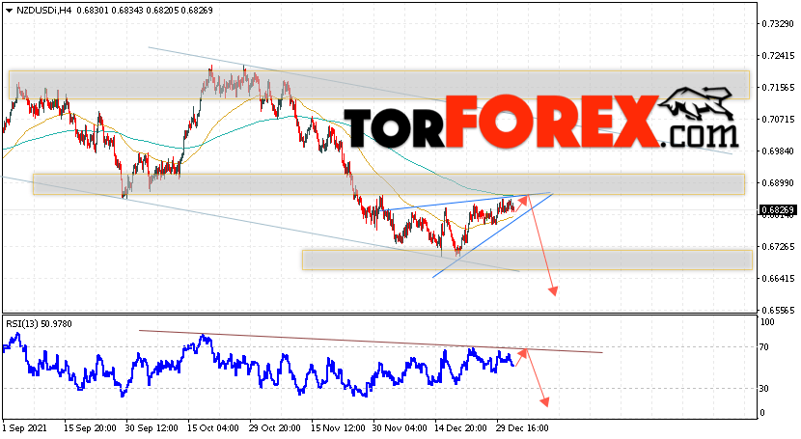This screenshot has width=801, height=439.
Task: Click the 14 Dec 20:00 time label
Action: (460, 427)
